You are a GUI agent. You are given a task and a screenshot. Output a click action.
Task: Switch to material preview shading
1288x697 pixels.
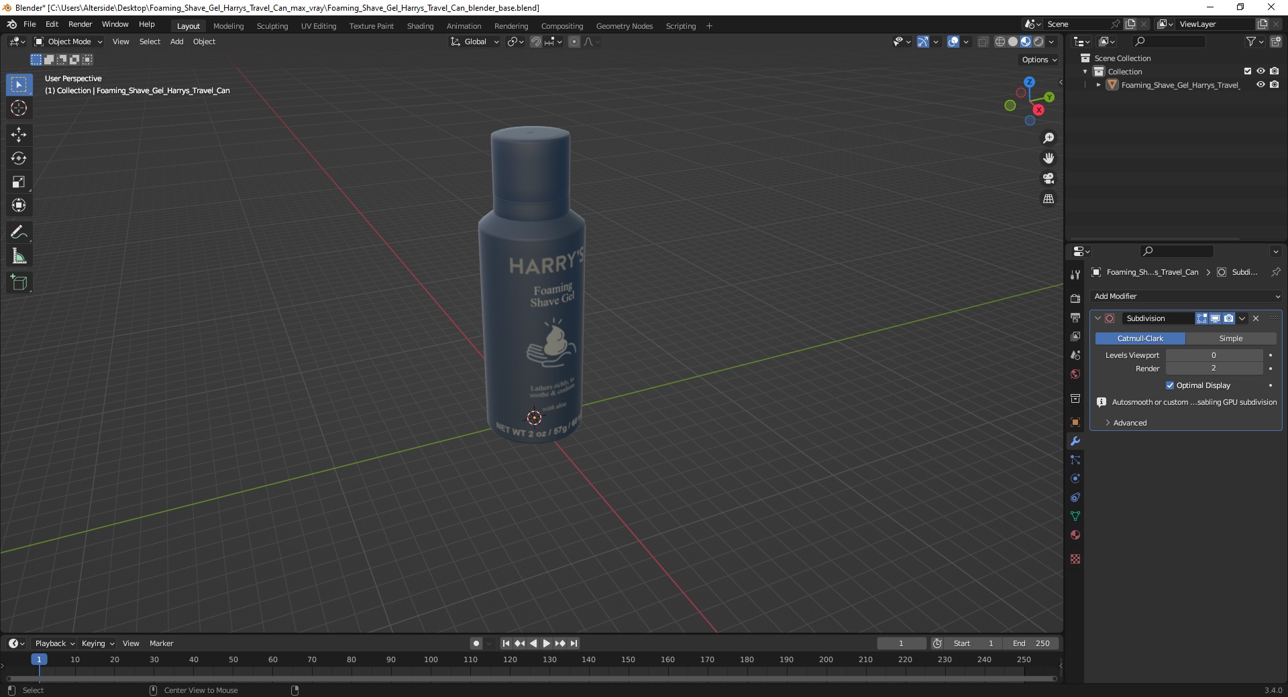[x=1026, y=42]
